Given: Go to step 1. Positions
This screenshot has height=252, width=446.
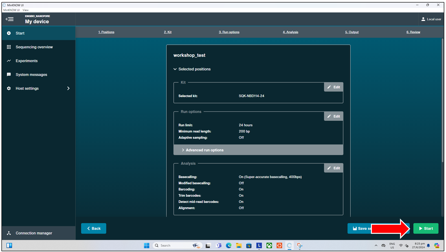Looking at the screenshot, I should coord(106,32).
